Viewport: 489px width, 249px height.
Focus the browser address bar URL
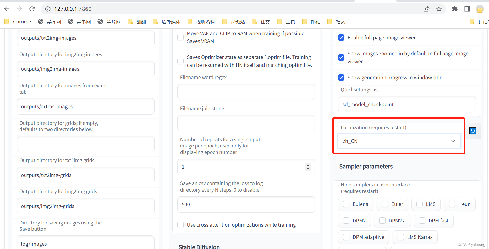coord(73,9)
